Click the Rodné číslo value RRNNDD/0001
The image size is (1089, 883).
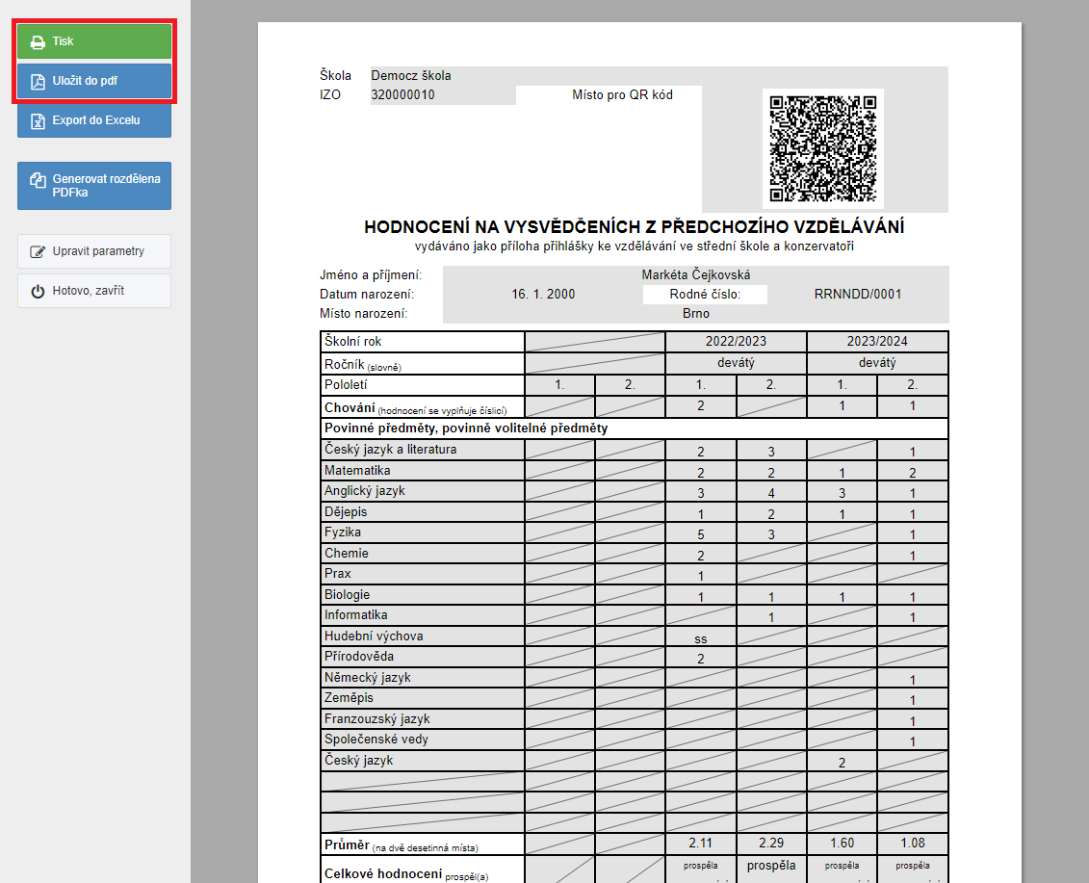(857, 295)
